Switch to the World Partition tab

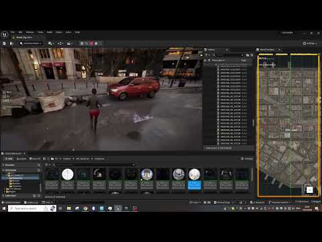[267, 50]
